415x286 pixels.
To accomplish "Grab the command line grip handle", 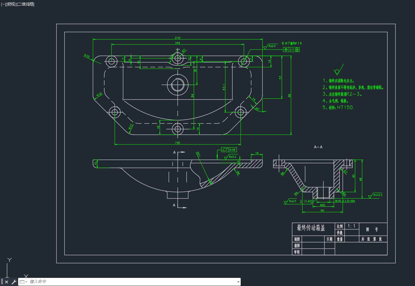I will (x=2, y=282).
